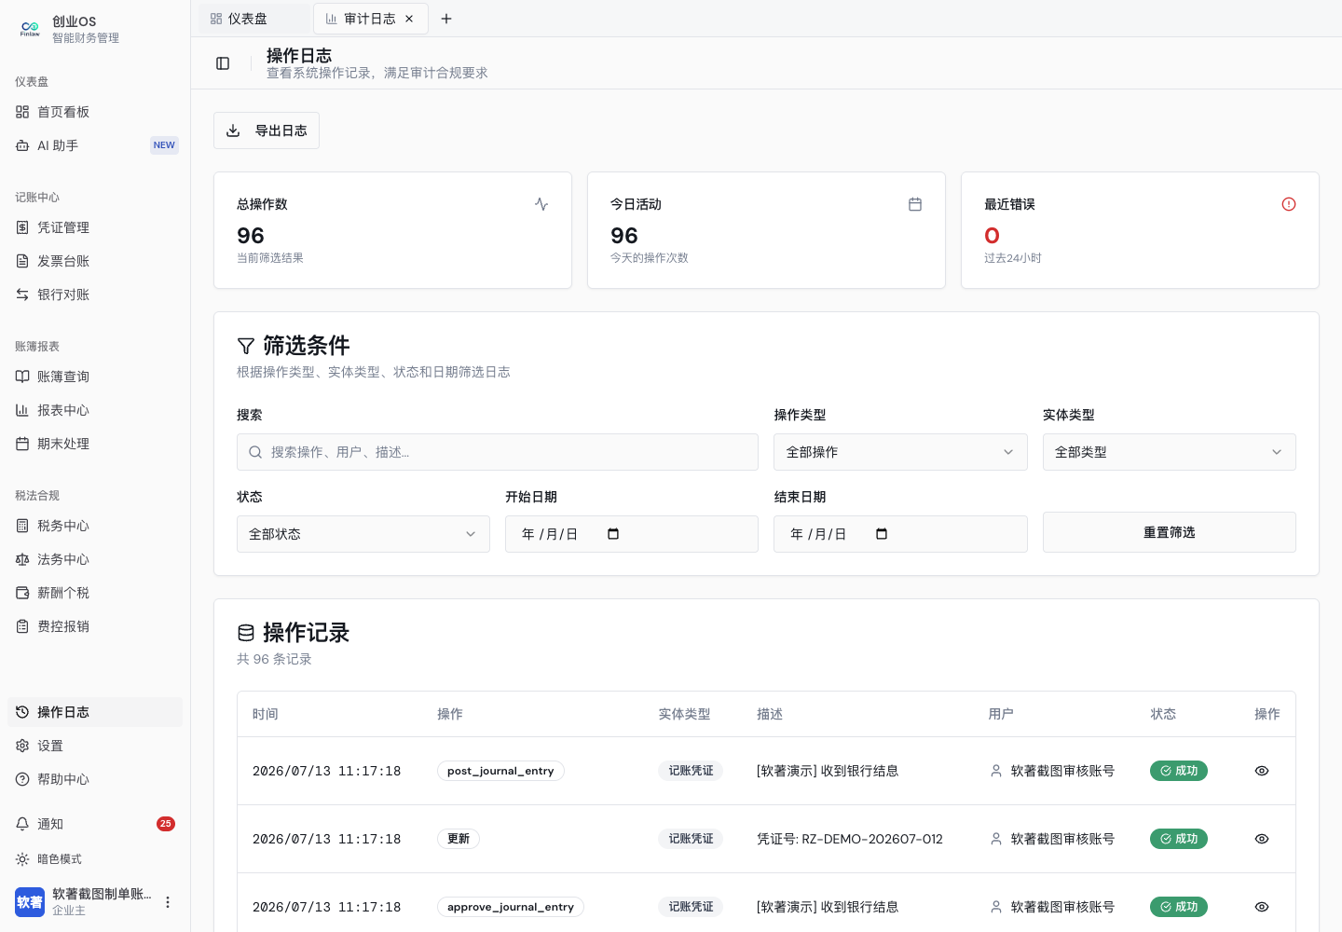Open 账簿查询 in the sidebar
The image size is (1342, 932).
pyautogui.click(x=95, y=377)
